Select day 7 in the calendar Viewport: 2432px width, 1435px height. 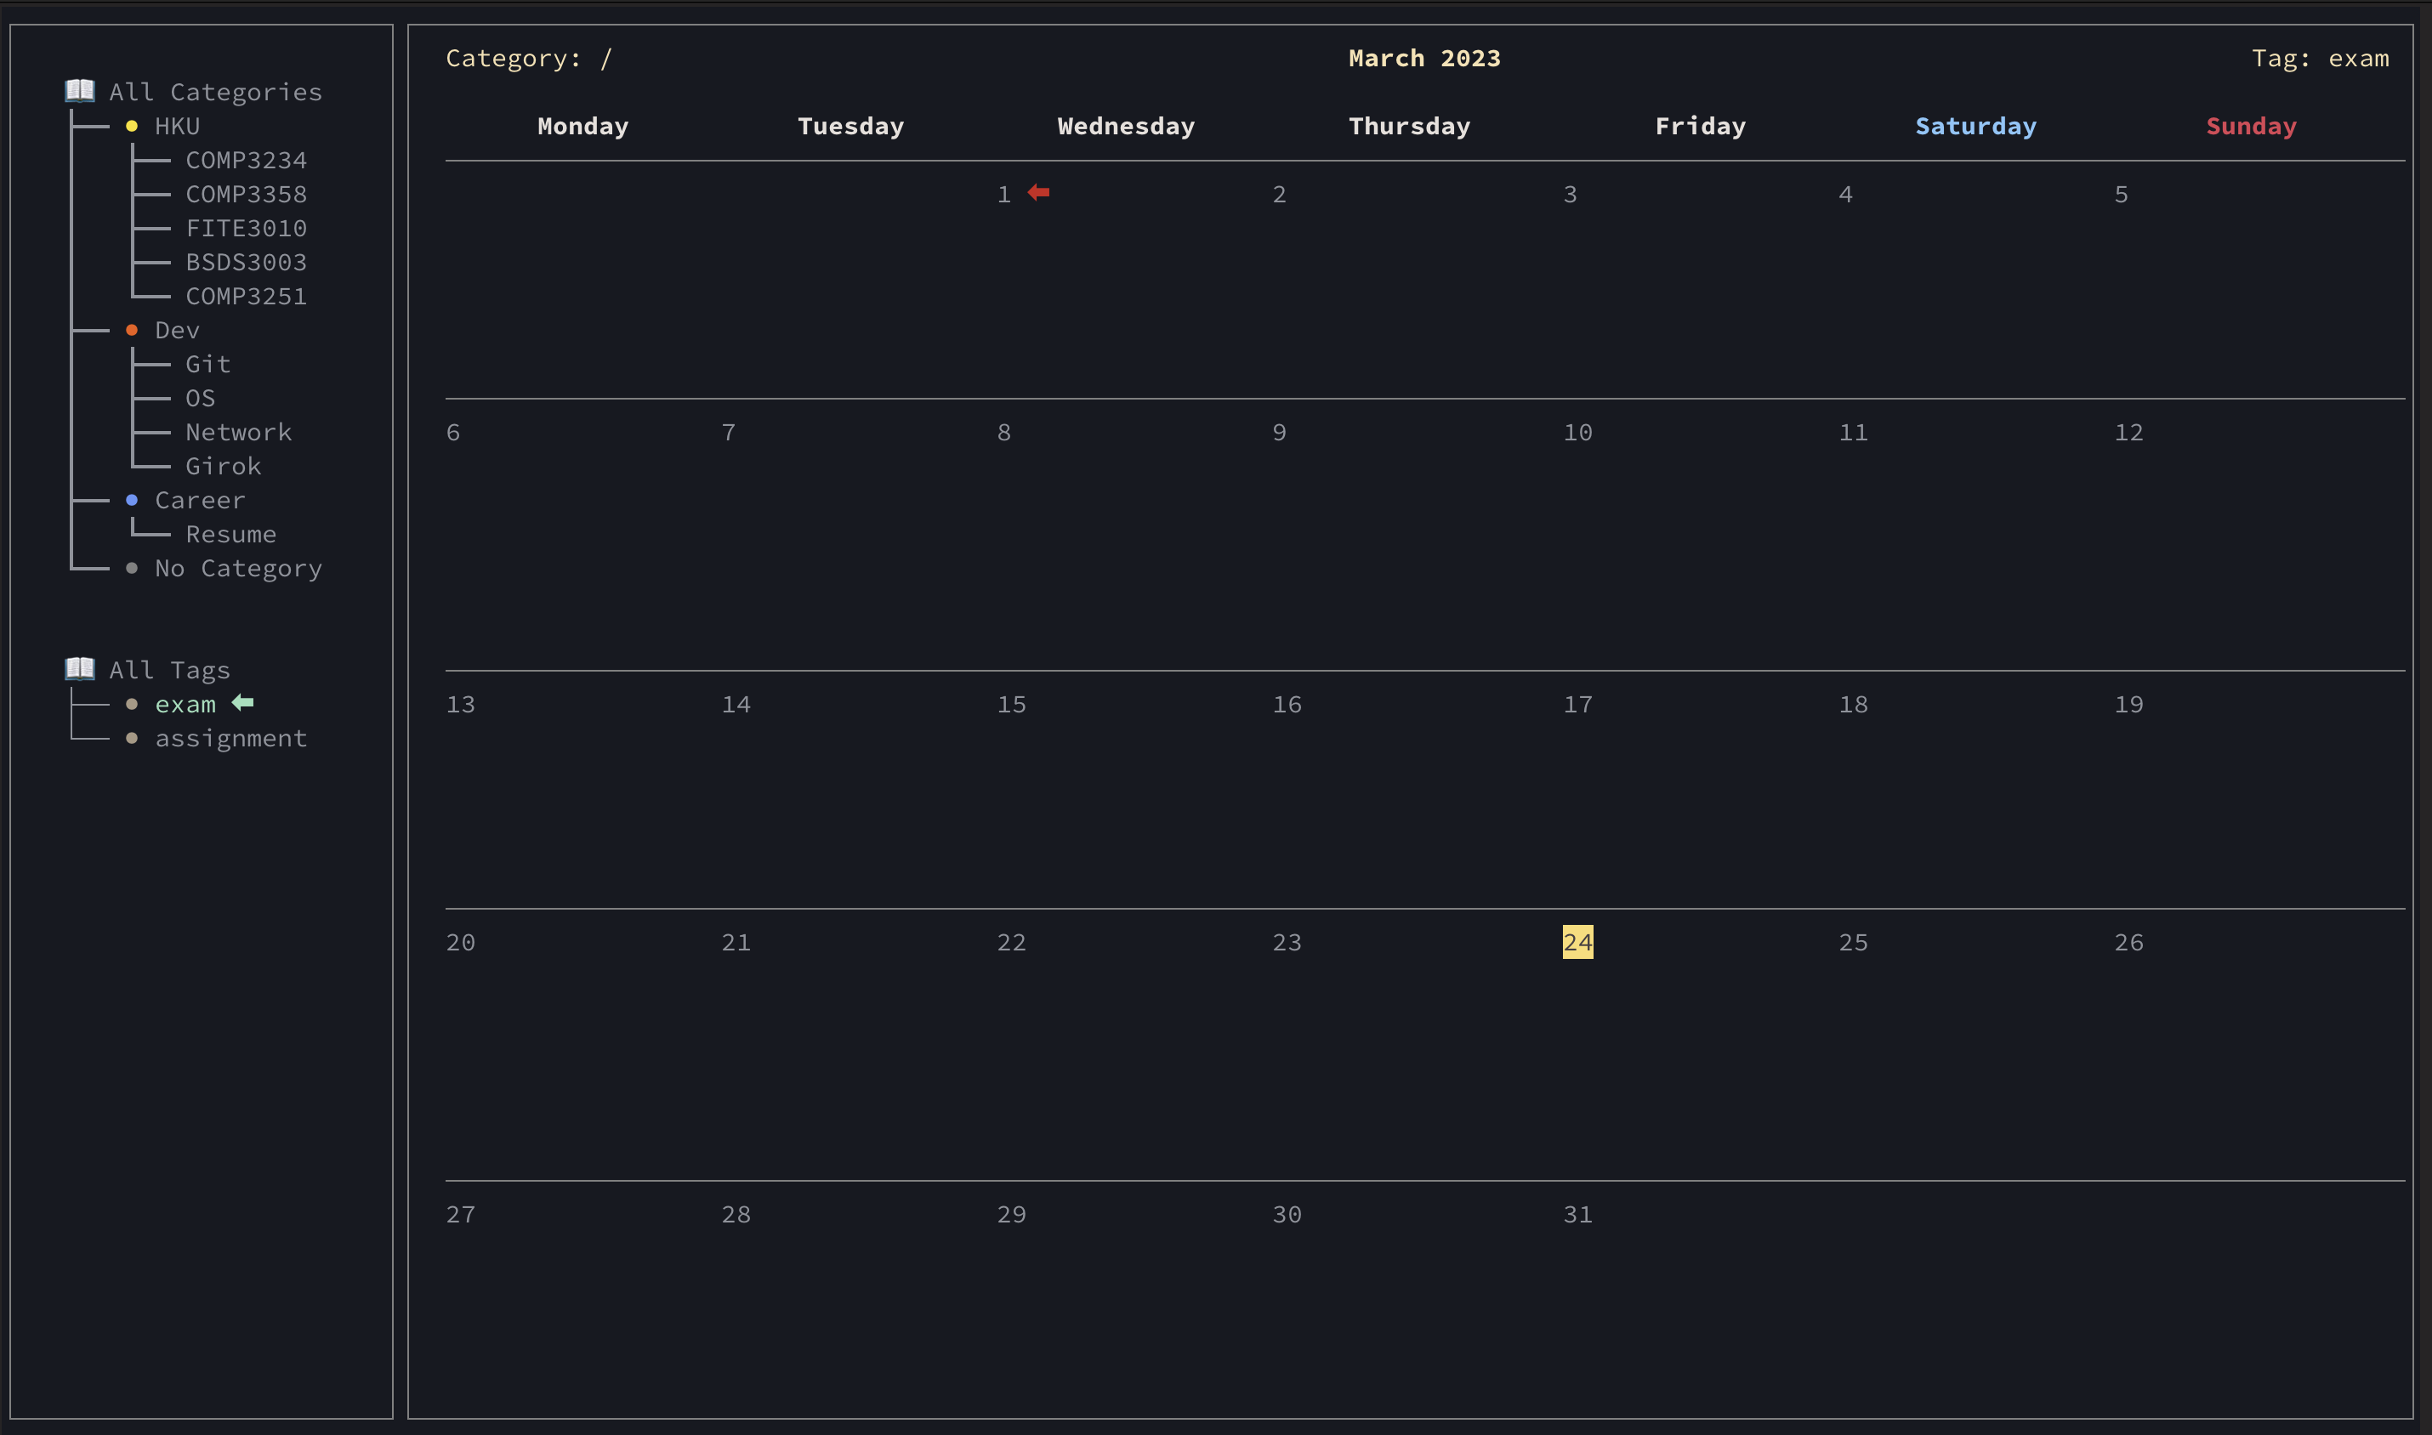pyautogui.click(x=728, y=432)
